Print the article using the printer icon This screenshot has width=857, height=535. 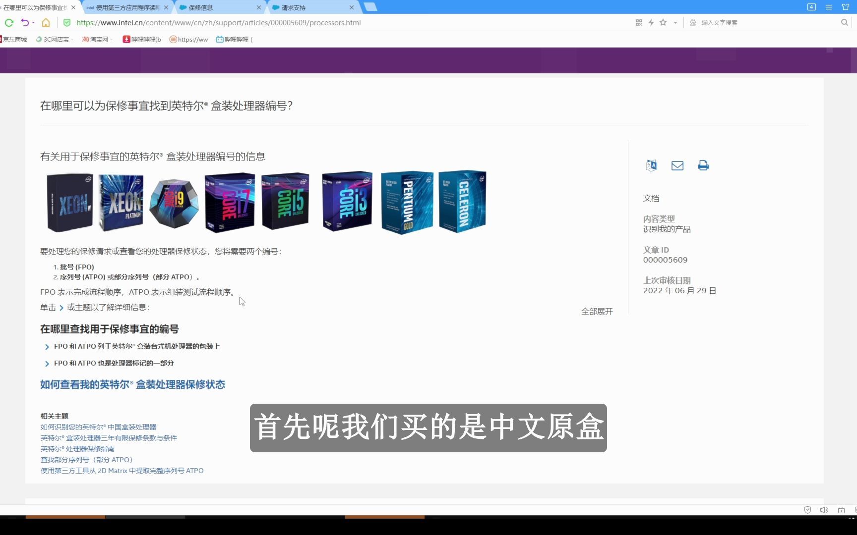coord(703,165)
